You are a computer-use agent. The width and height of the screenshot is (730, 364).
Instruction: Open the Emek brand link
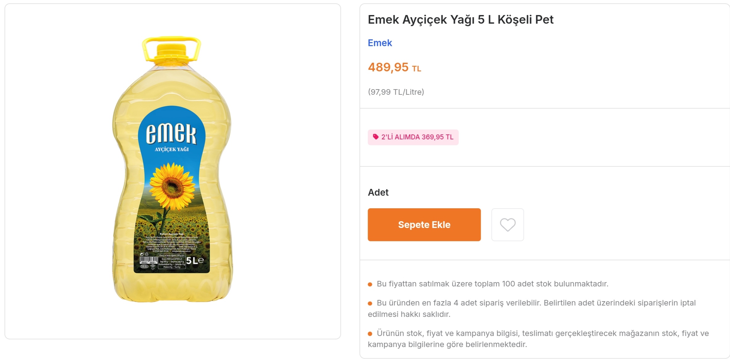[380, 43]
